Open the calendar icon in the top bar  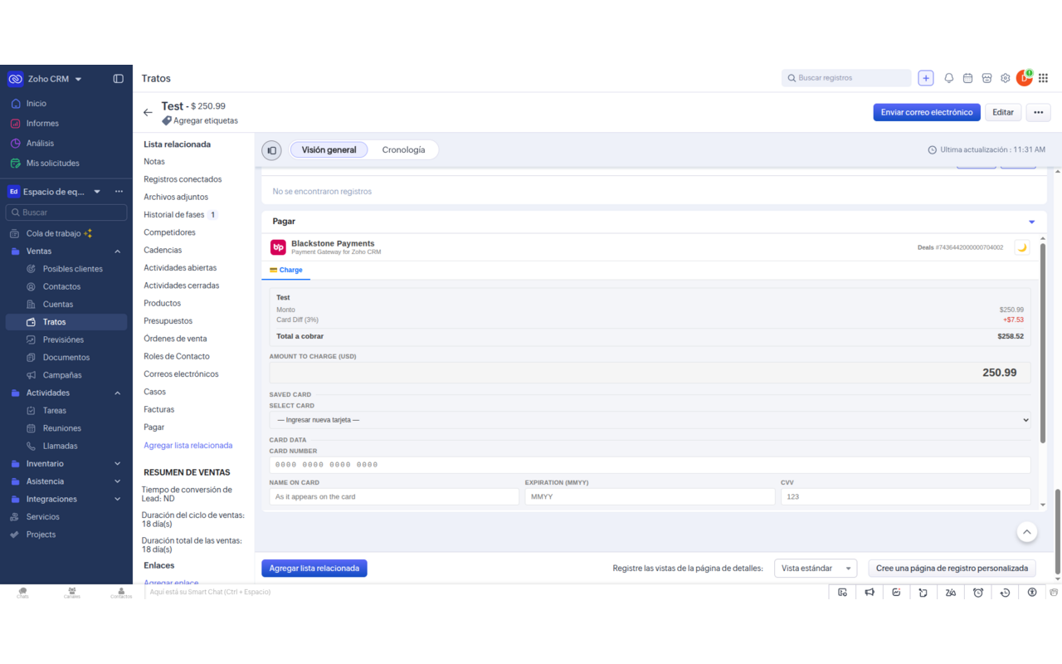tap(967, 78)
